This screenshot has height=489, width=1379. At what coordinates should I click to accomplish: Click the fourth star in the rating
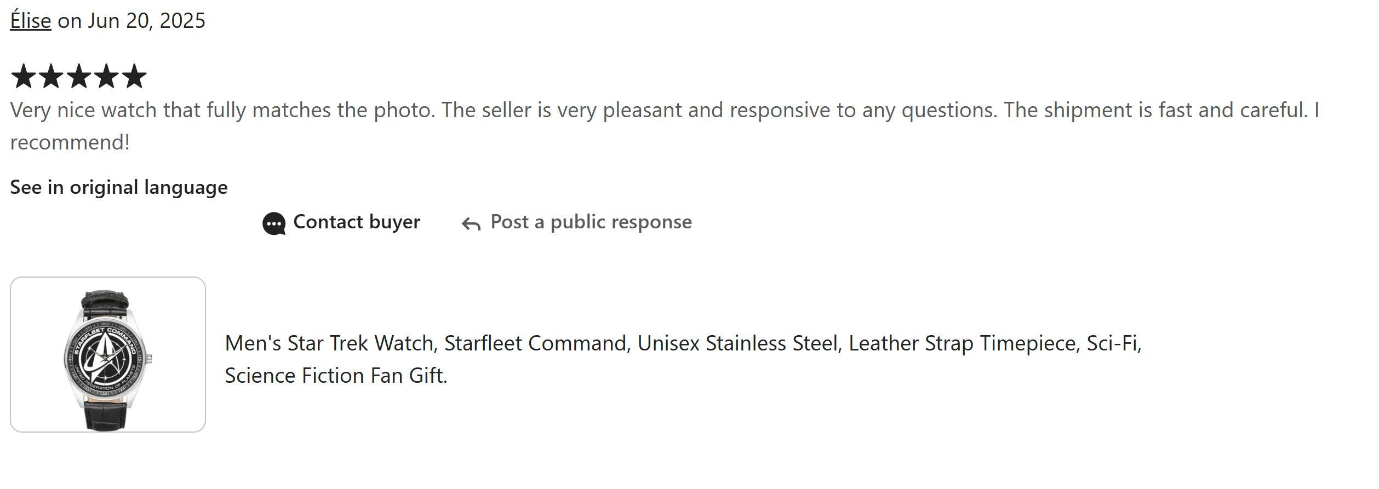point(106,76)
